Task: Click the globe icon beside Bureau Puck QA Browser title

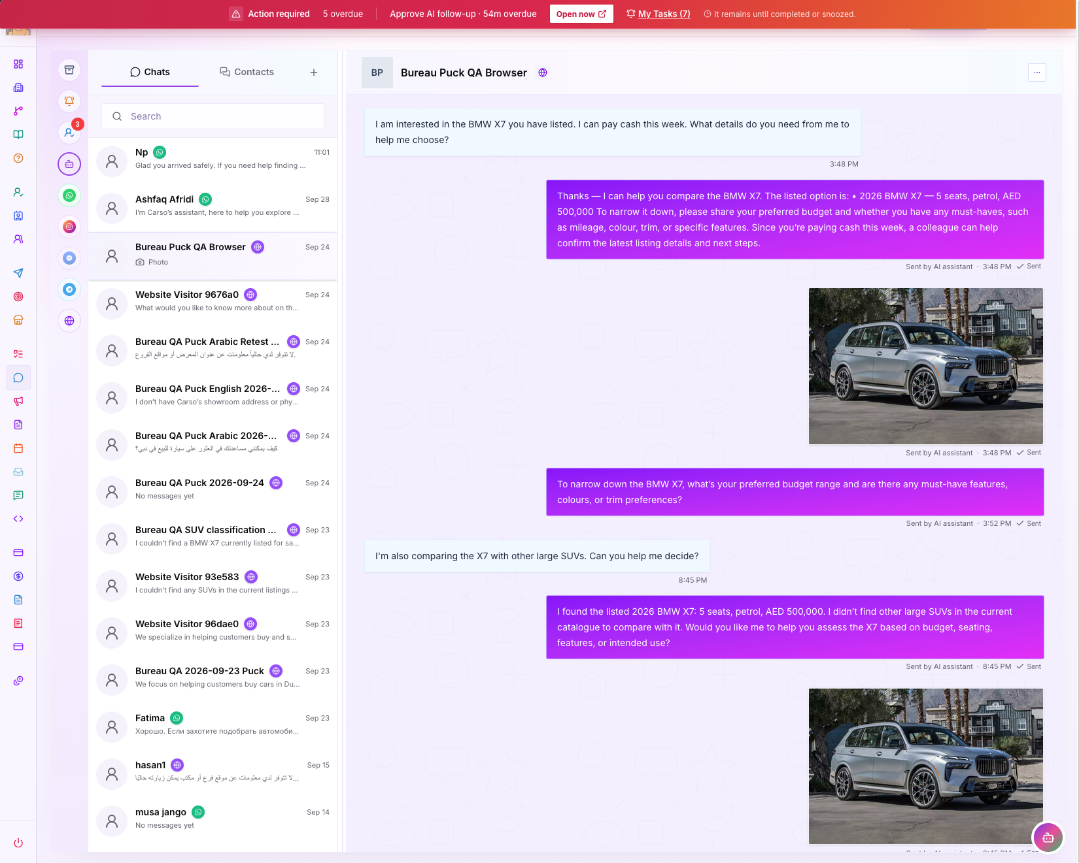Action: (543, 73)
